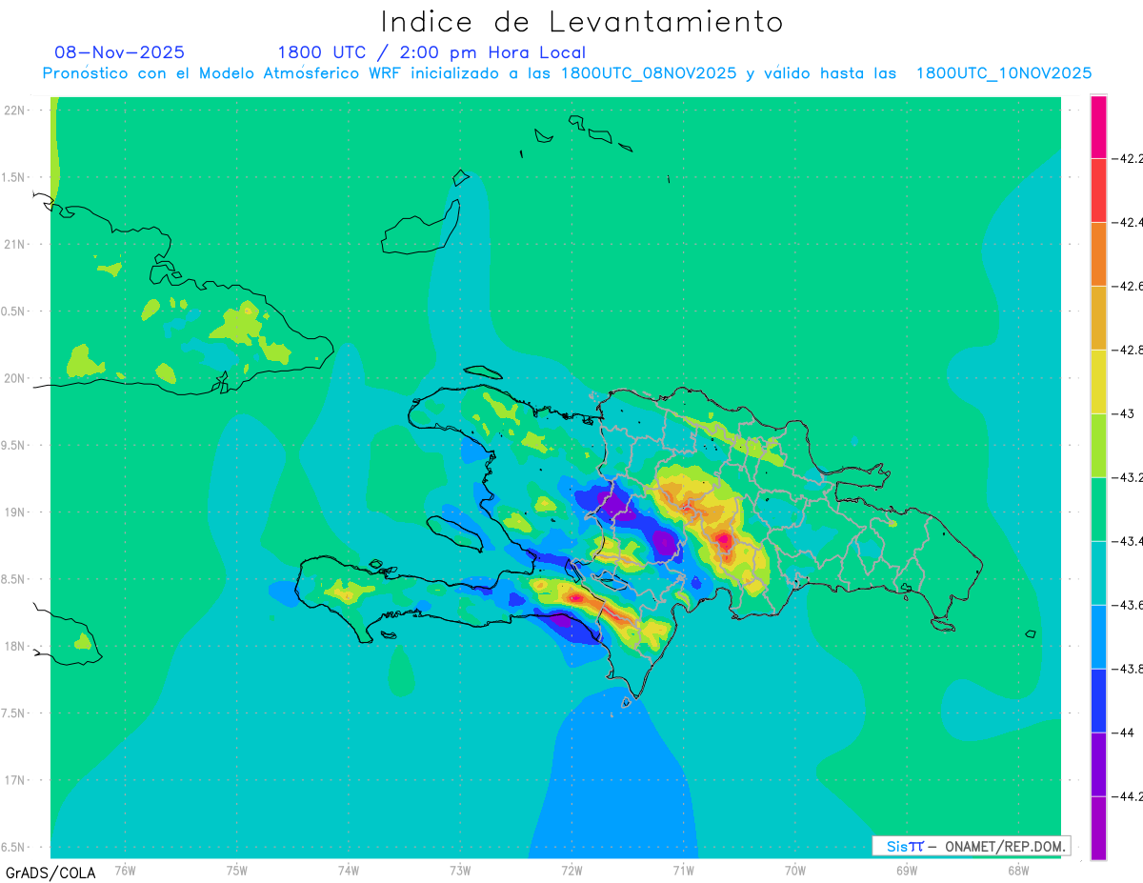Click the 68W longitude label
The image size is (1143, 883).
(x=1018, y=870)
